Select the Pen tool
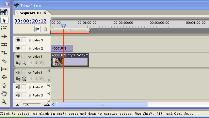This screenshot has height=118, width=209. (4, 85)
